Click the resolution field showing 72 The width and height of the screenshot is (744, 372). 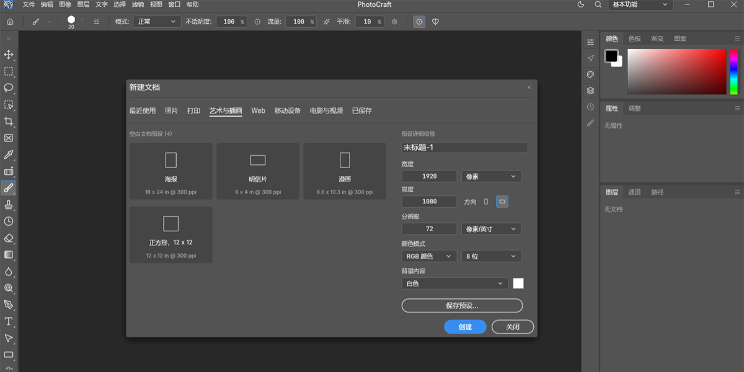click(430, 229)
